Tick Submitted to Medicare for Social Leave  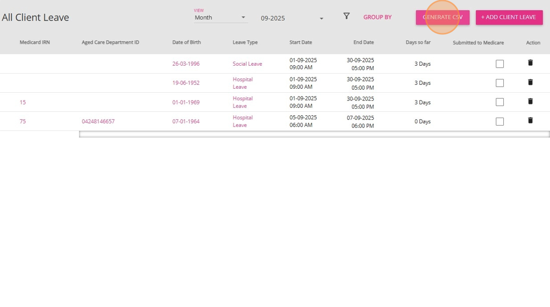[x=500, y=64]
